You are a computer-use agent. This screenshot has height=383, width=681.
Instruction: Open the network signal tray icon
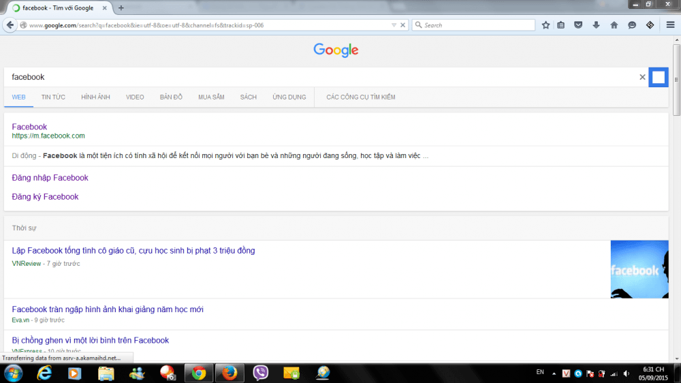tap(614, 373)
